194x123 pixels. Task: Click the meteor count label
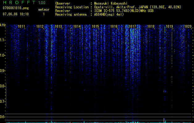point(44,10)
